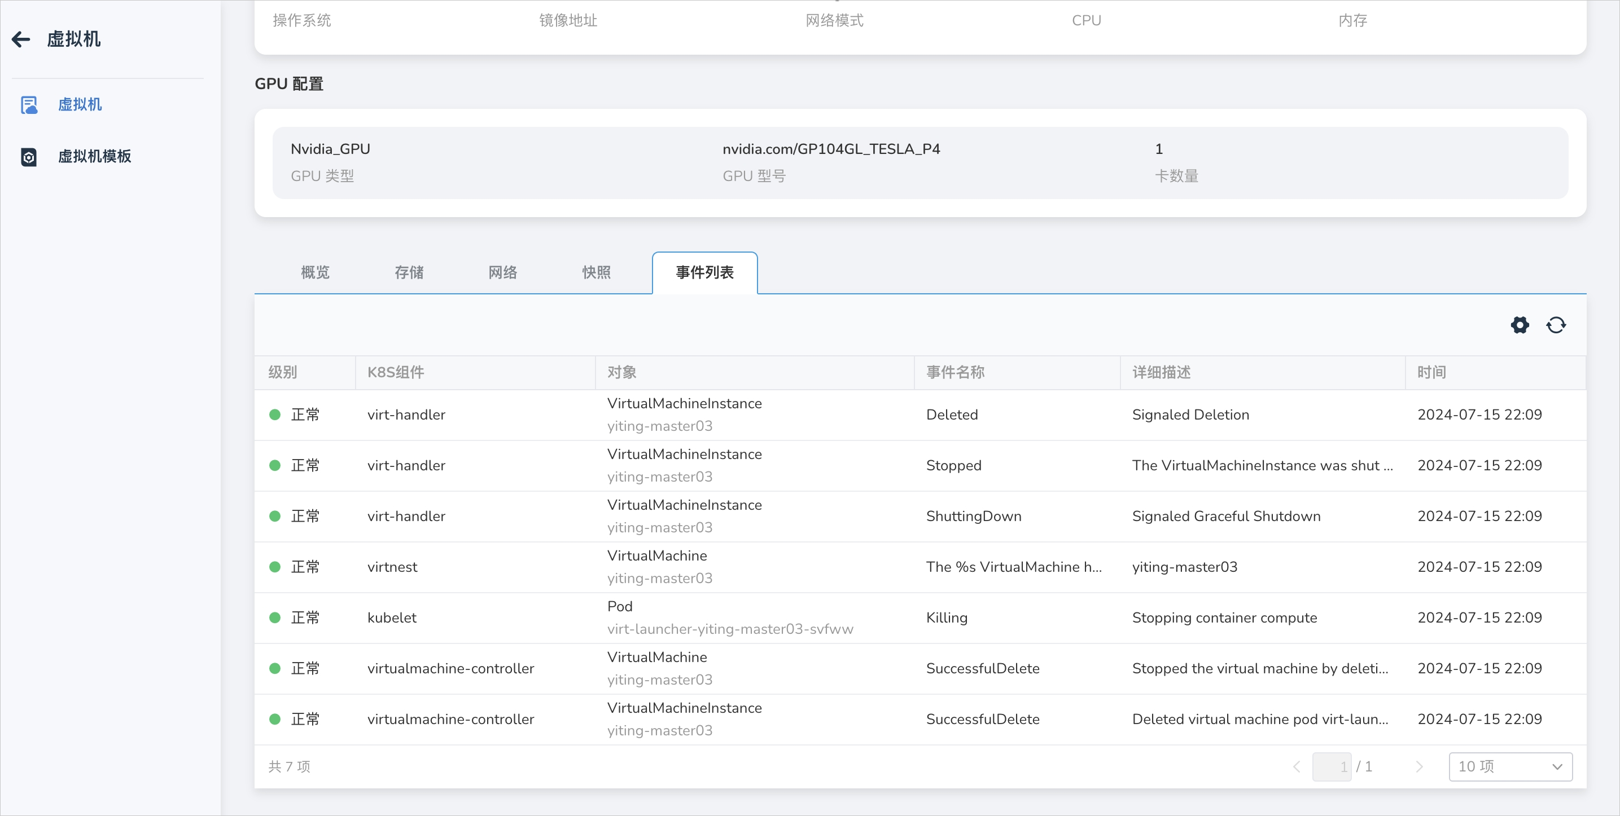The image size is (1620, 816).
Task: Click the green status dot in Stopped row
Action: [275, 465]
